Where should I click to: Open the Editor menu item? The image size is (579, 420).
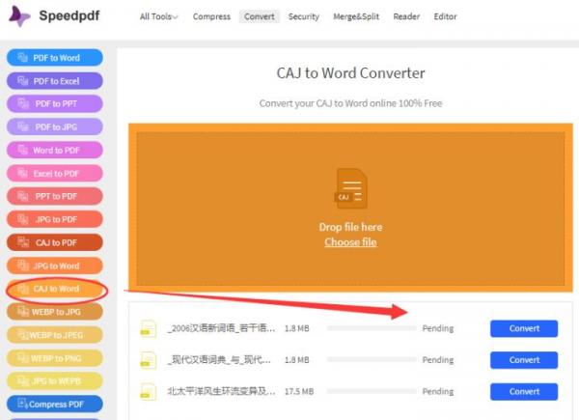pyautogui.click(x=445, y=16)
